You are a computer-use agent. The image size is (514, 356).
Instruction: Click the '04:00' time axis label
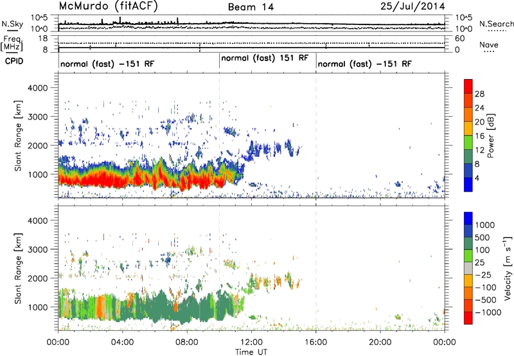click(x=122, y=343)
